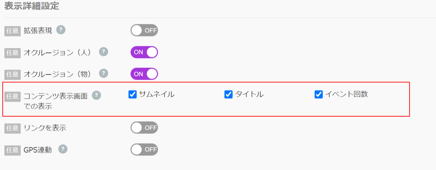Open help icon beside 拡張表現
The width and height of the screenshot is (436, 170).
point(61,30)
